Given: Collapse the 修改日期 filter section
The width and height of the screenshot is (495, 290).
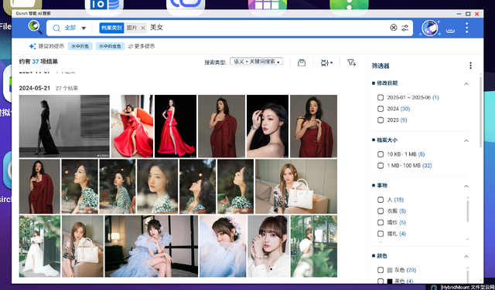Looking at the screenshot, I should 466,84.
